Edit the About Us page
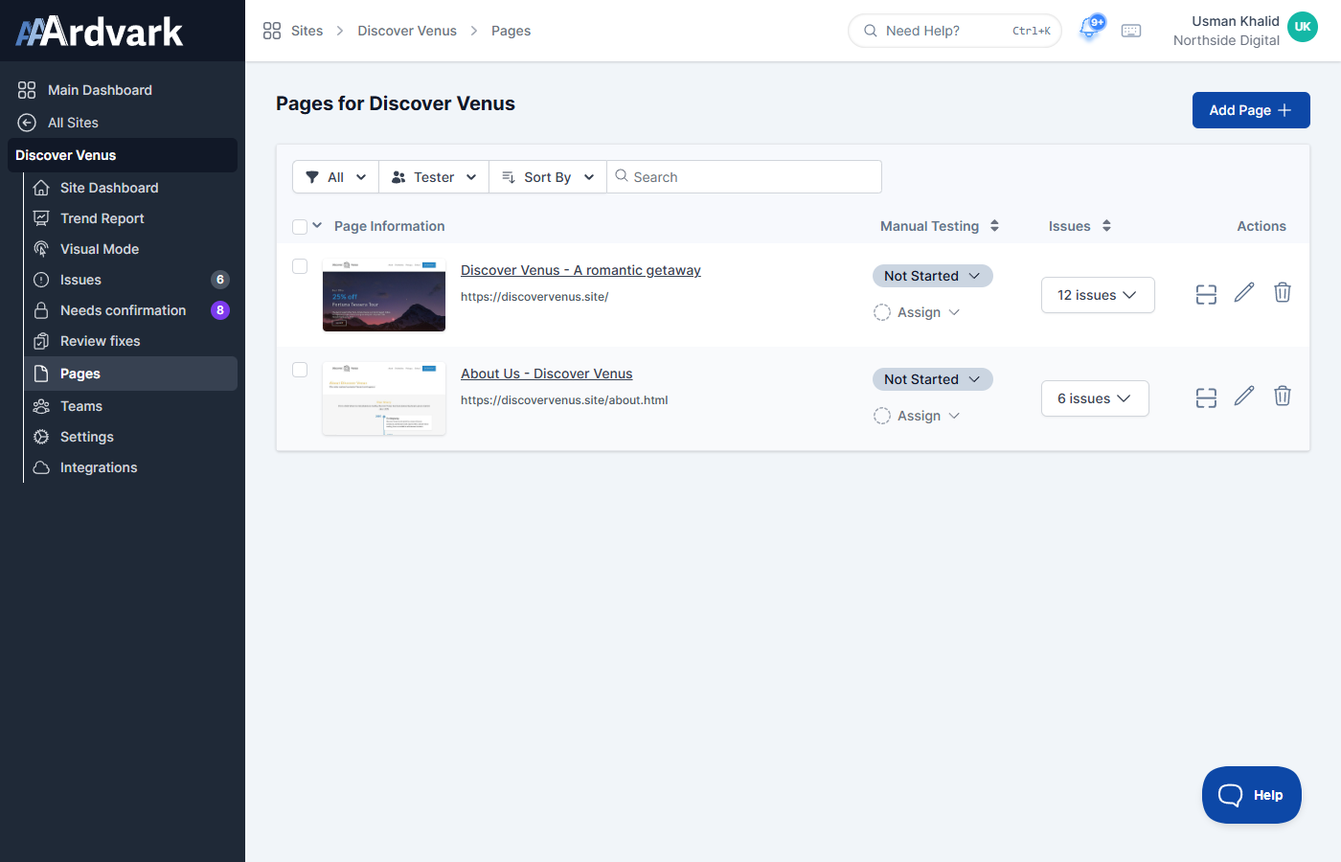The width and height of the screenshot is (1341, 862). click(1244, 397)
